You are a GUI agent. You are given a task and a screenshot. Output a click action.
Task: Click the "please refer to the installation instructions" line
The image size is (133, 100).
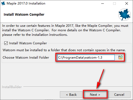[35, 35]
